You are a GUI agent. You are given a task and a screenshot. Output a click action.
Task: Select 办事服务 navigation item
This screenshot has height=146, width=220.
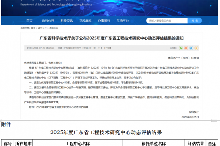tap(104, 21)
